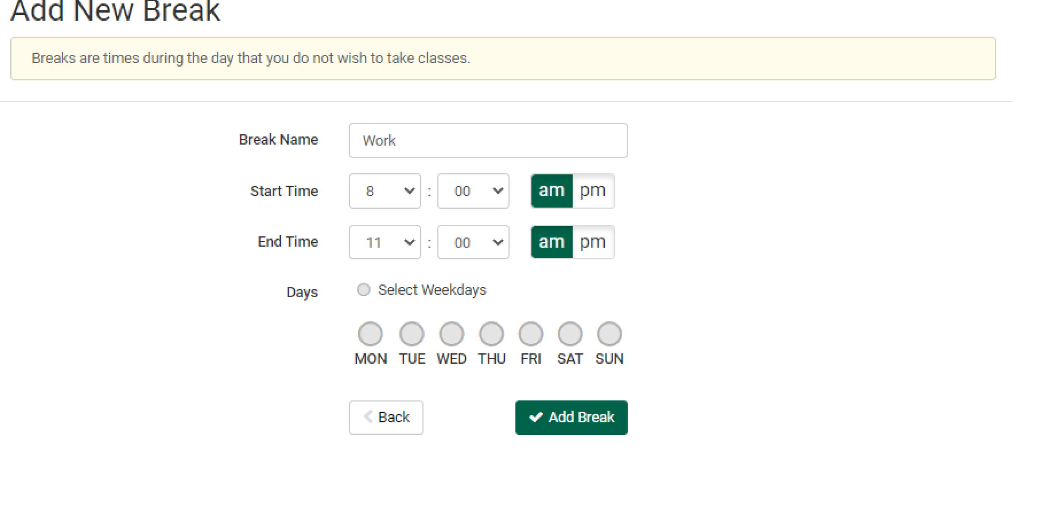Switch End Time to pm
The image size is (1041, 522).
point(594,242)
